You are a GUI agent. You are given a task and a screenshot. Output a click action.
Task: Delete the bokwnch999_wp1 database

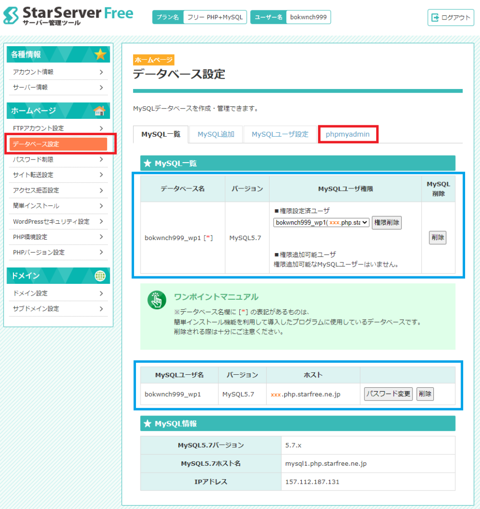click(437, 238)
